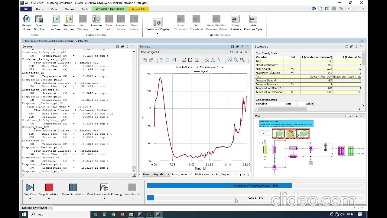
Task: Toggle the pin on the MonitorSignal-1 window
Action: coord(241,52)
